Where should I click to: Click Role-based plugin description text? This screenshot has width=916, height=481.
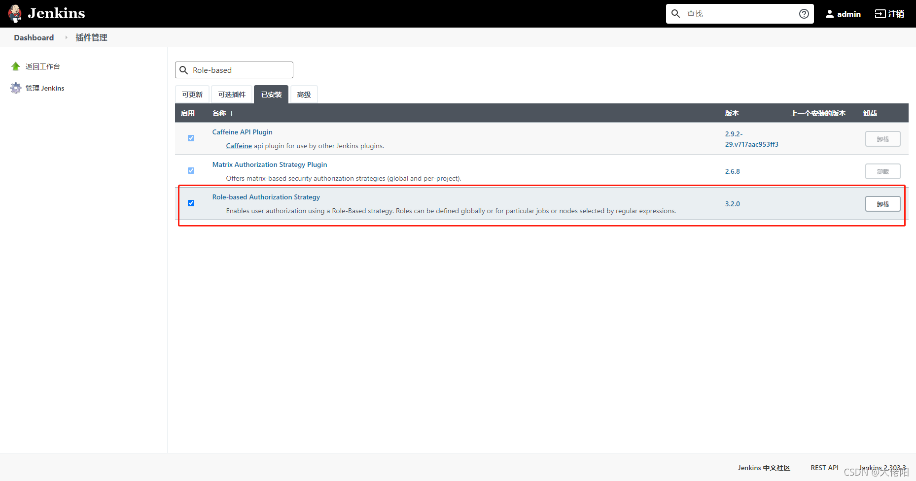pyautogui.click(x=451, y=211)
